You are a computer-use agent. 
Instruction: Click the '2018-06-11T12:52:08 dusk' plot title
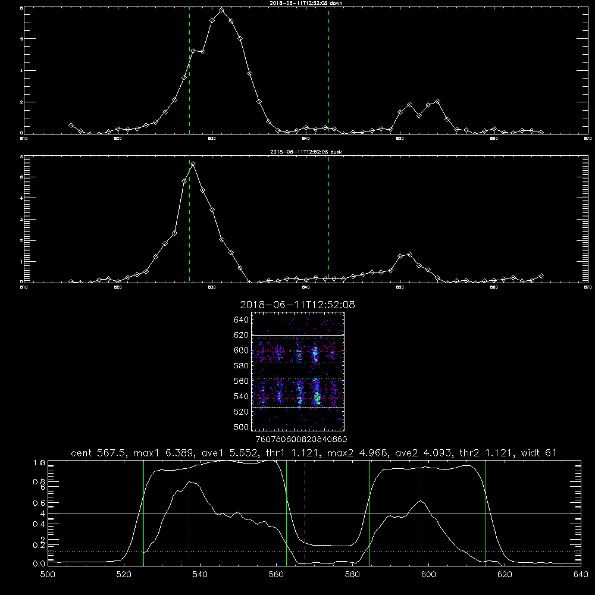point(306,152)
